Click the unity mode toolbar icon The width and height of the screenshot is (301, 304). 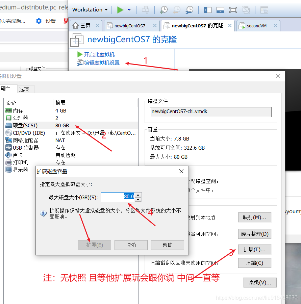click(246, 10)
